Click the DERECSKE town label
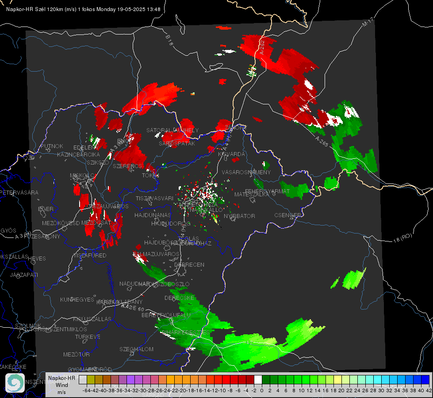 coord(179,298)
